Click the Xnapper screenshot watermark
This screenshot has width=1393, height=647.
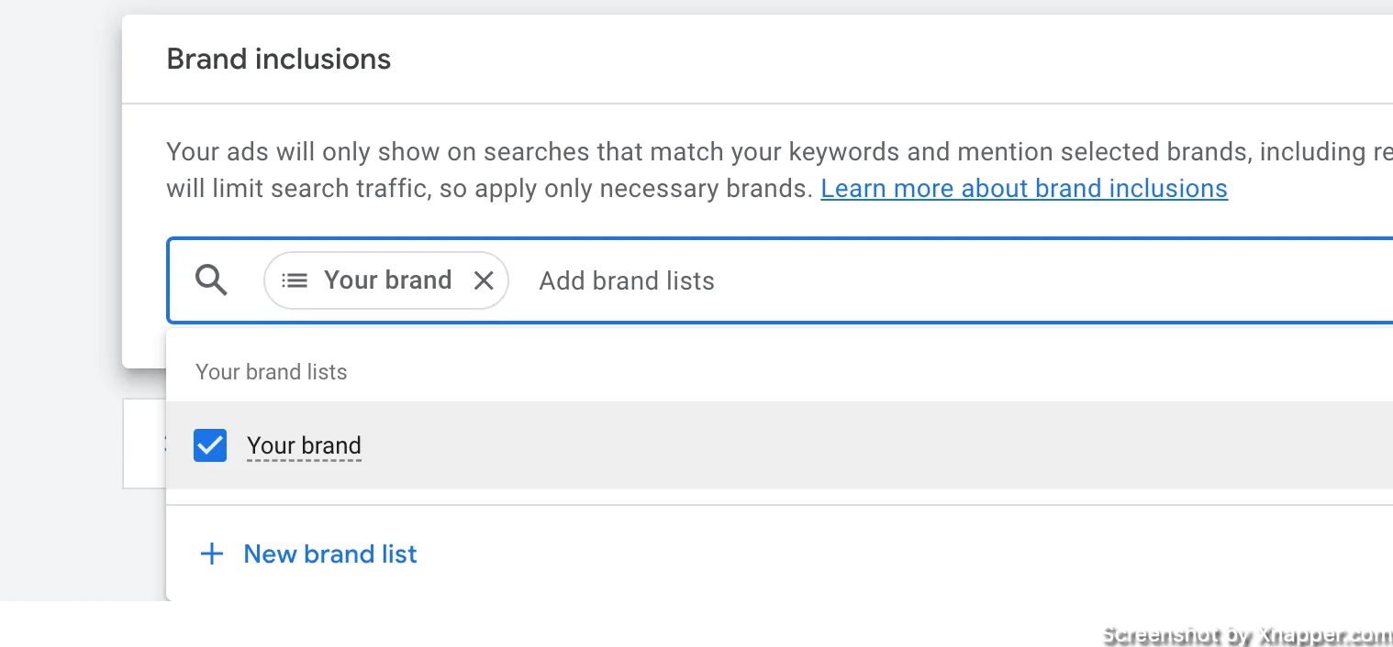click(1247, 635)
